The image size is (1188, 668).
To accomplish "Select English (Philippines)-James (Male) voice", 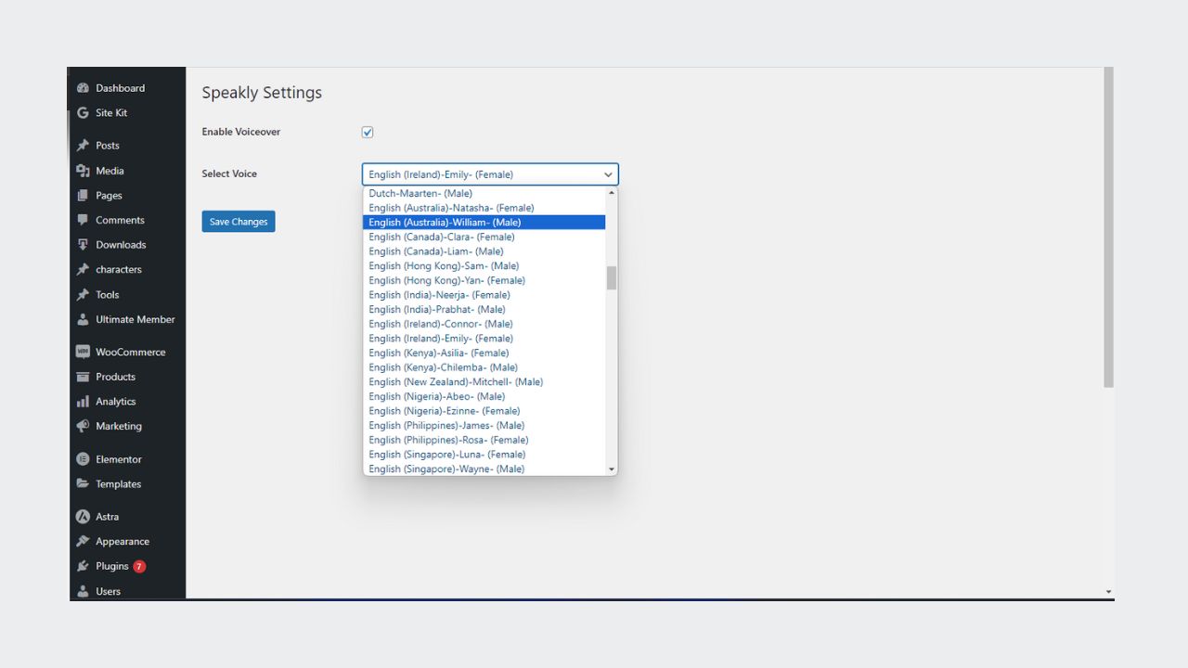I will [x=484, y=426].
